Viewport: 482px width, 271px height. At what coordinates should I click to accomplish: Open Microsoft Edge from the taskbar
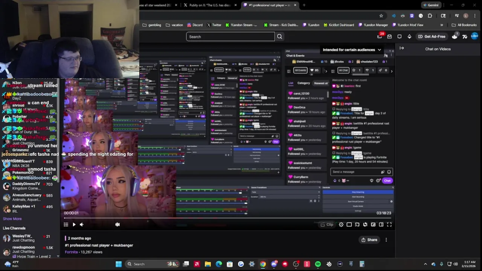(x=219, y=264)
